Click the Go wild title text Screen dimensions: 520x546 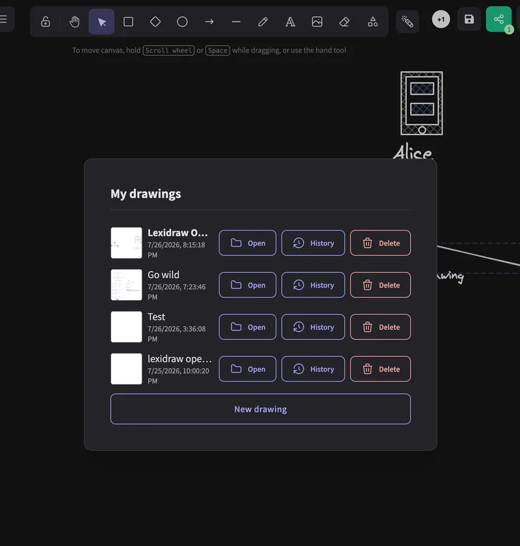point(163,275)
